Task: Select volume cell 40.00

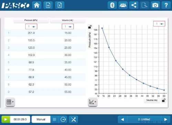Action: [x=68, y=70]
